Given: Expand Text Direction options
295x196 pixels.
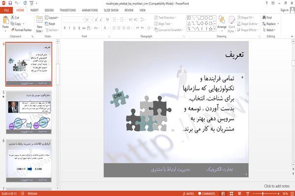Looking at the screenshot, I should [x=165, y=18].
